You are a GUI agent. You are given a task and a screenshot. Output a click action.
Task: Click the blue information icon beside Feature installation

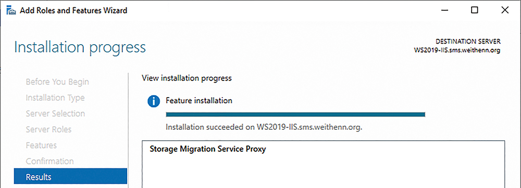tap(154, 101)
